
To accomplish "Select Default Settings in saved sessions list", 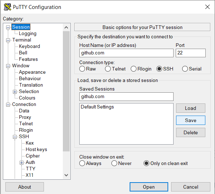I will click(x=97, y=107).
